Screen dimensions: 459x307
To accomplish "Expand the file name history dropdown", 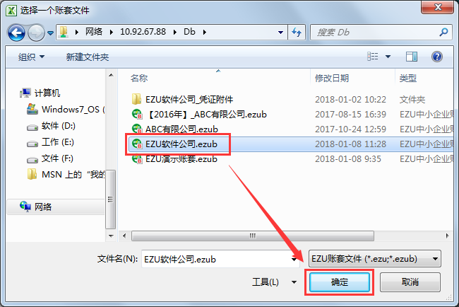I will point(294,259).
